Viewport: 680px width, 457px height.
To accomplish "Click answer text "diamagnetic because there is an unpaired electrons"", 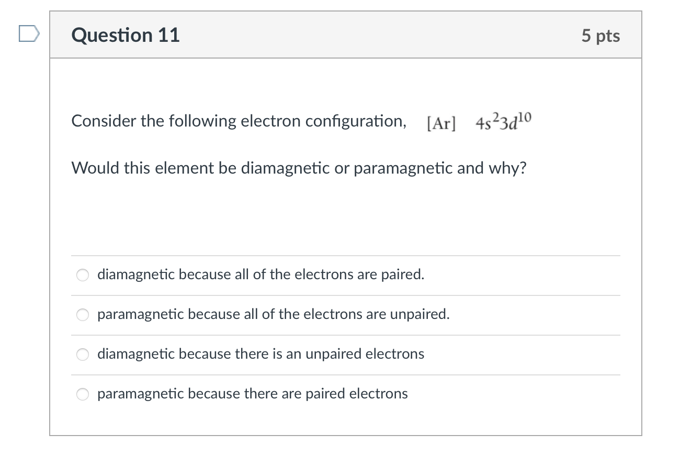I will (x=260, y=354).
